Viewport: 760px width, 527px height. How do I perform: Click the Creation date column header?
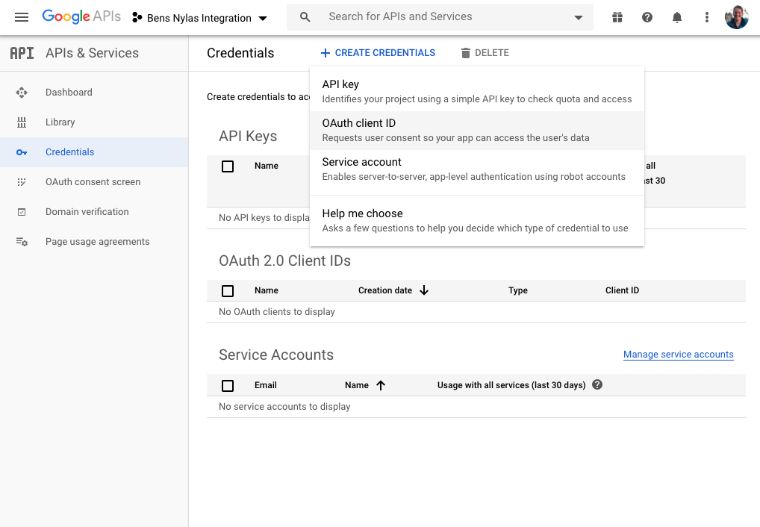click(384, 290)
